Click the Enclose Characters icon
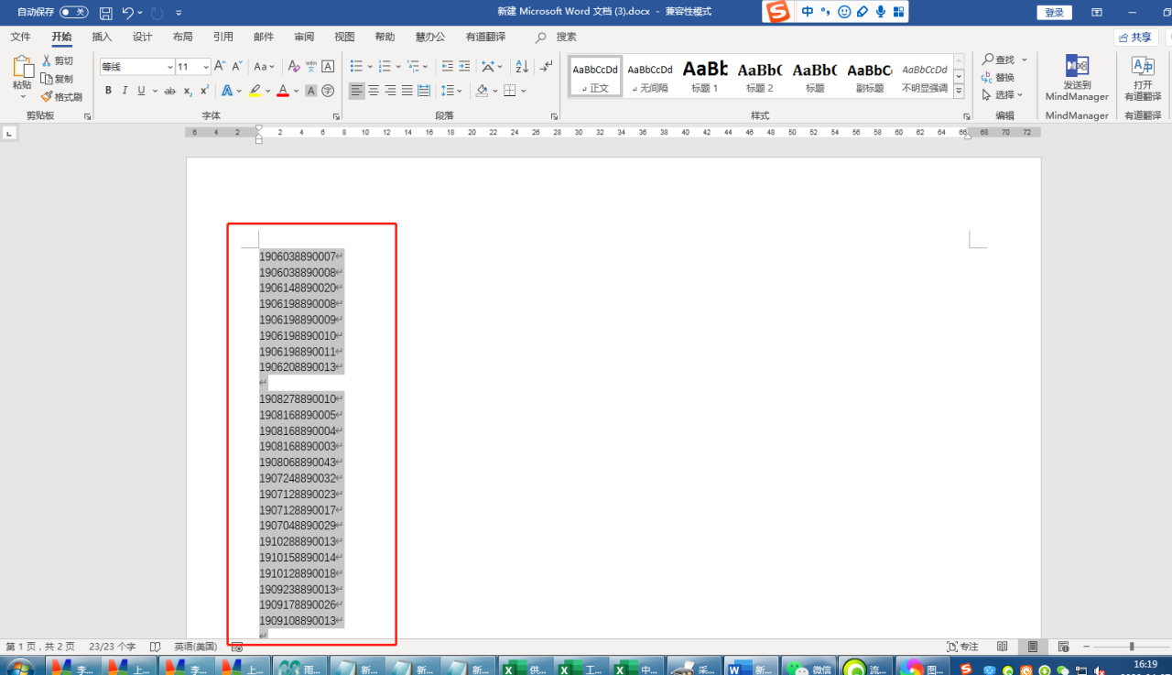Screen dimensions: 1172x675 (329, 91)
